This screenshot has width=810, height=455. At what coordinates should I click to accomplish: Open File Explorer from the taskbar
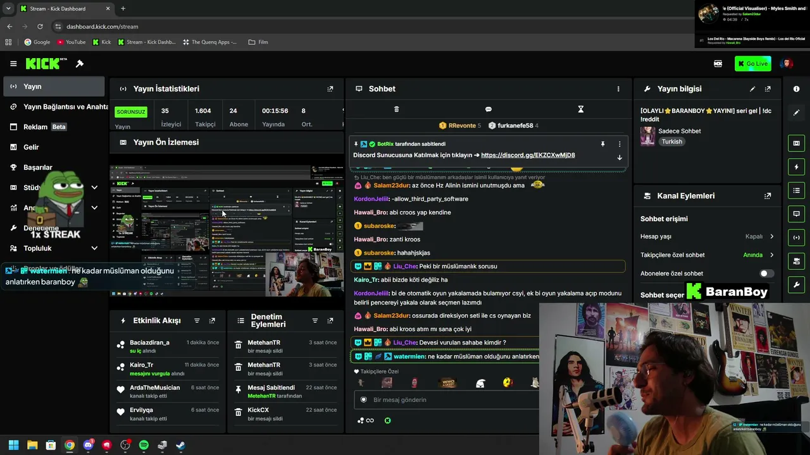pyautogui.click(x=32, y=445)
